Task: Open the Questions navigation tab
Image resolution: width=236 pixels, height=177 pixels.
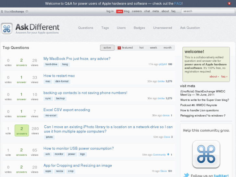Action: (x=85, y=28)
